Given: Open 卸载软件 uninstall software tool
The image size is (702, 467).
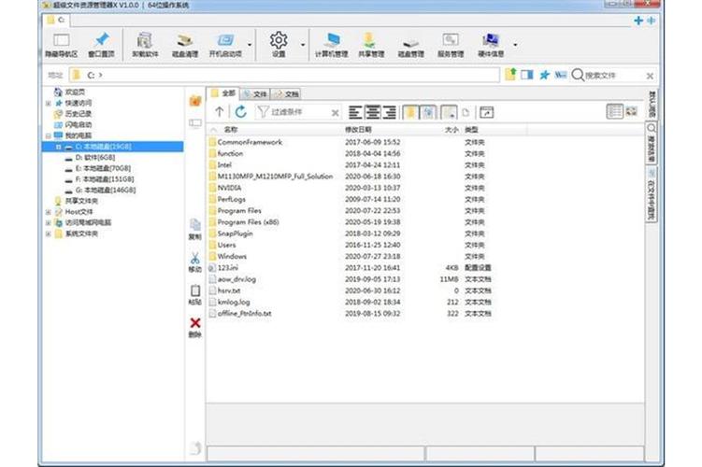Looking at the screenshot, I should click(144, 42).
